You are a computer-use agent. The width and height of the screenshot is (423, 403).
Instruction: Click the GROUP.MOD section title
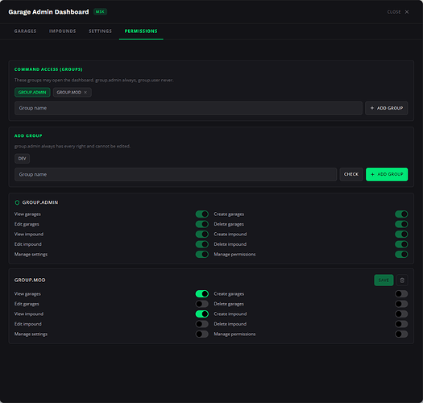click(30, 280)
